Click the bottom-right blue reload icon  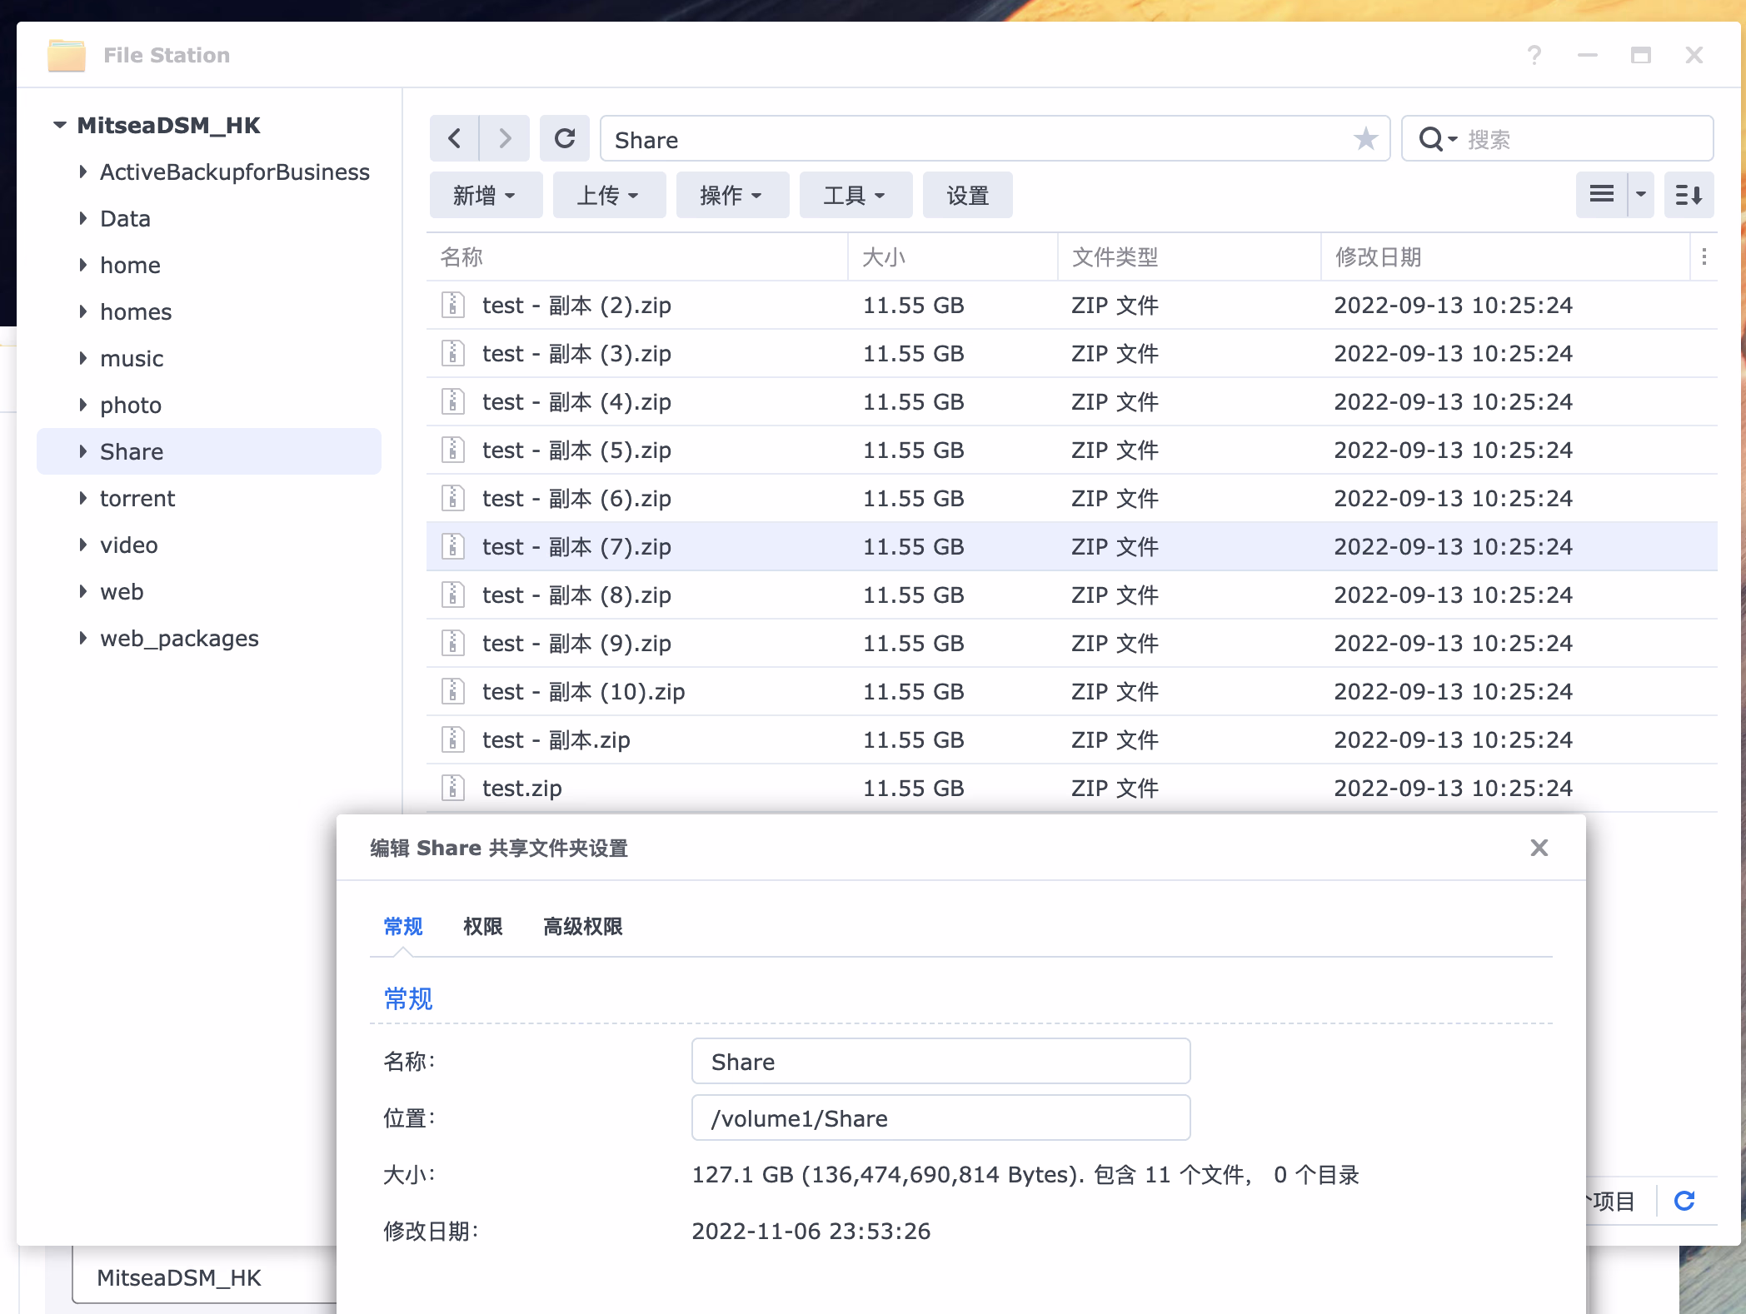coord(1684,1201)
